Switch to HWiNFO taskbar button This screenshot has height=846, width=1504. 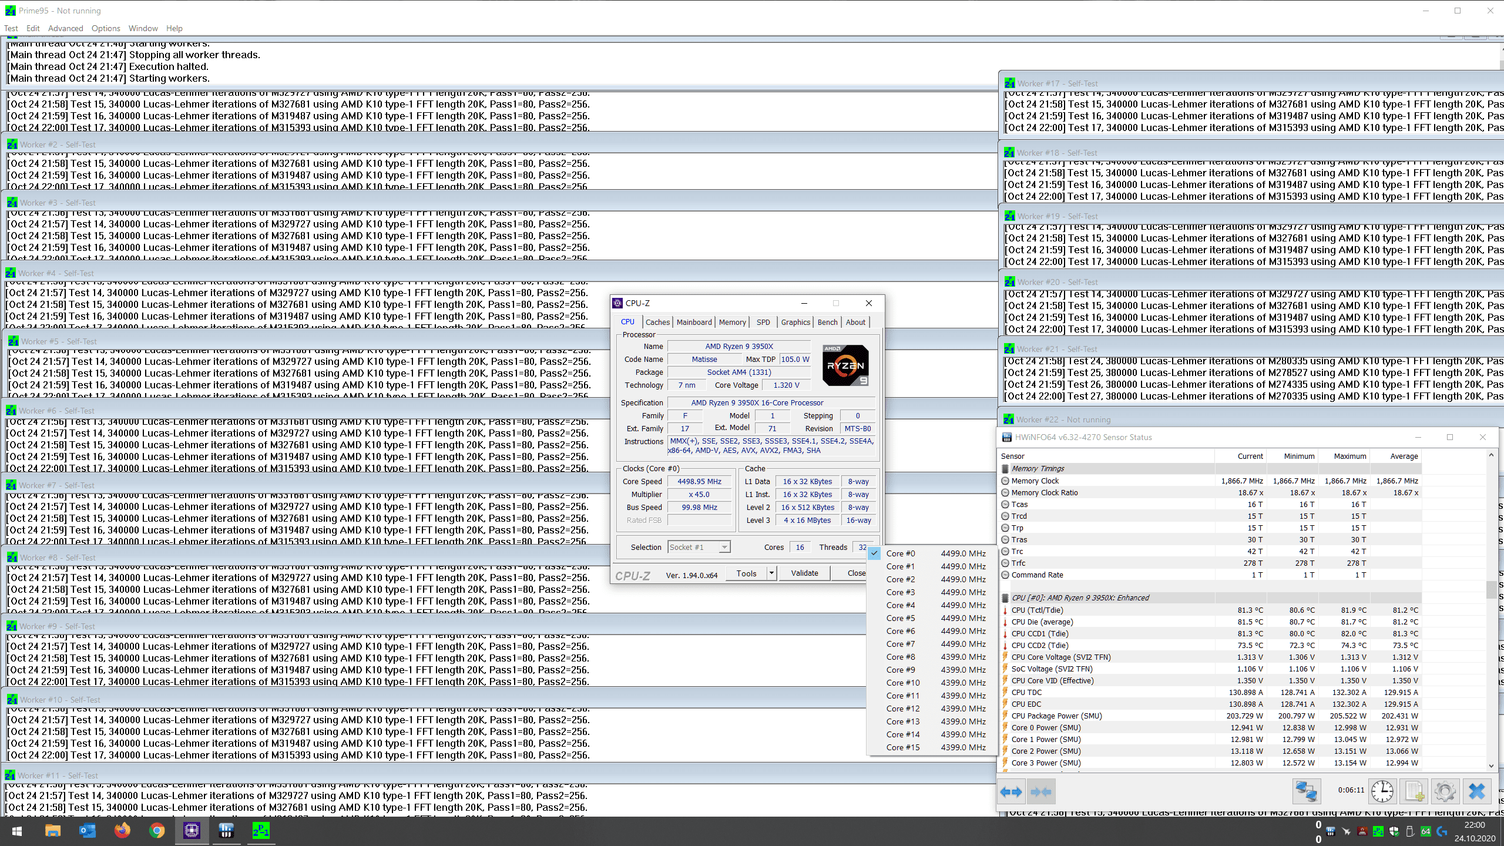[x=226, y=831]
